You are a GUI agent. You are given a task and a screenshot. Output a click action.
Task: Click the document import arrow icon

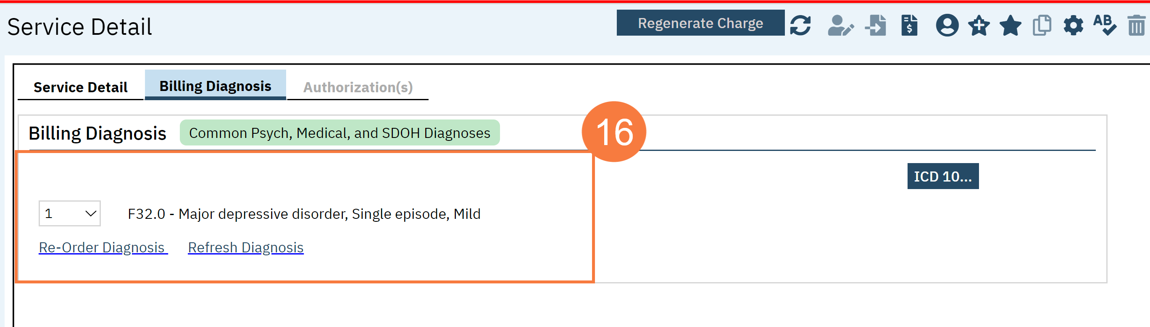point(876,25)
